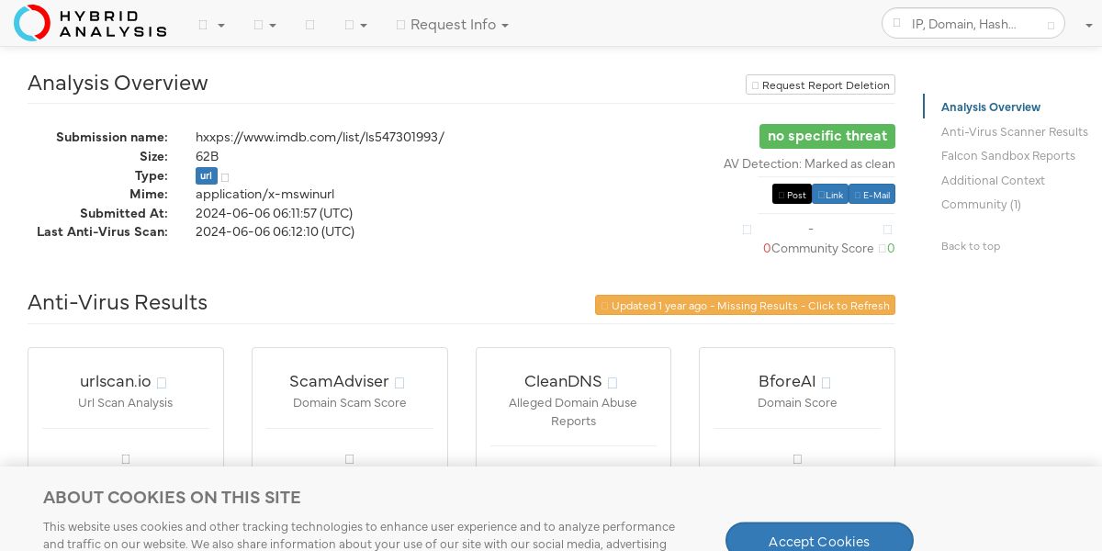Click the upvote icon above the green 0

(x=887, y=230)
